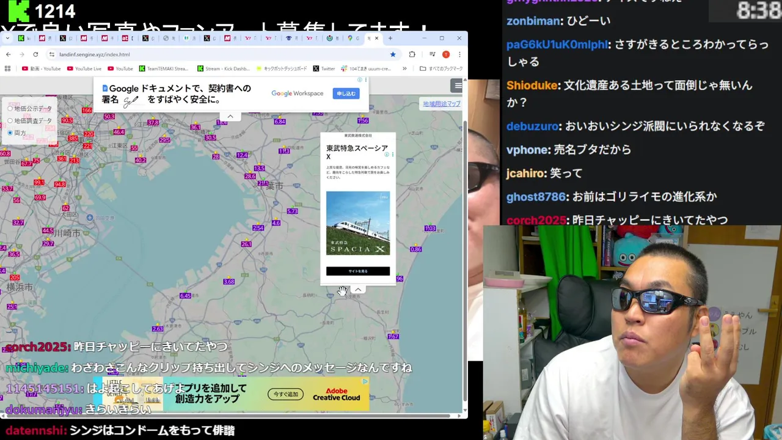Select the 地価調査データ radio button
The width and height of the screenshot is (782, 440).
tap(10, 121)
